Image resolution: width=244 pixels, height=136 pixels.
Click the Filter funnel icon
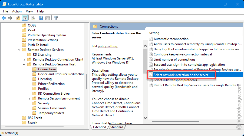click(56, 18)
